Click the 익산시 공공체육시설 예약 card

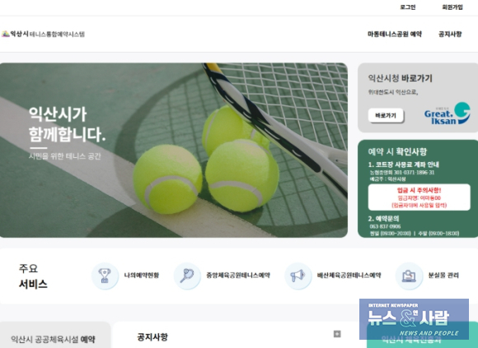coord(55,335)
